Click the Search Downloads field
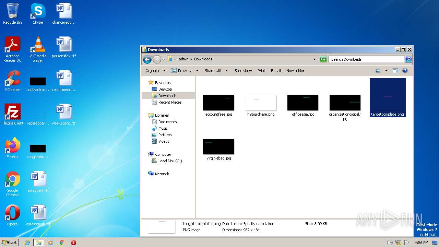This screenshot has width=439, height=247. (x=366, y=59)
